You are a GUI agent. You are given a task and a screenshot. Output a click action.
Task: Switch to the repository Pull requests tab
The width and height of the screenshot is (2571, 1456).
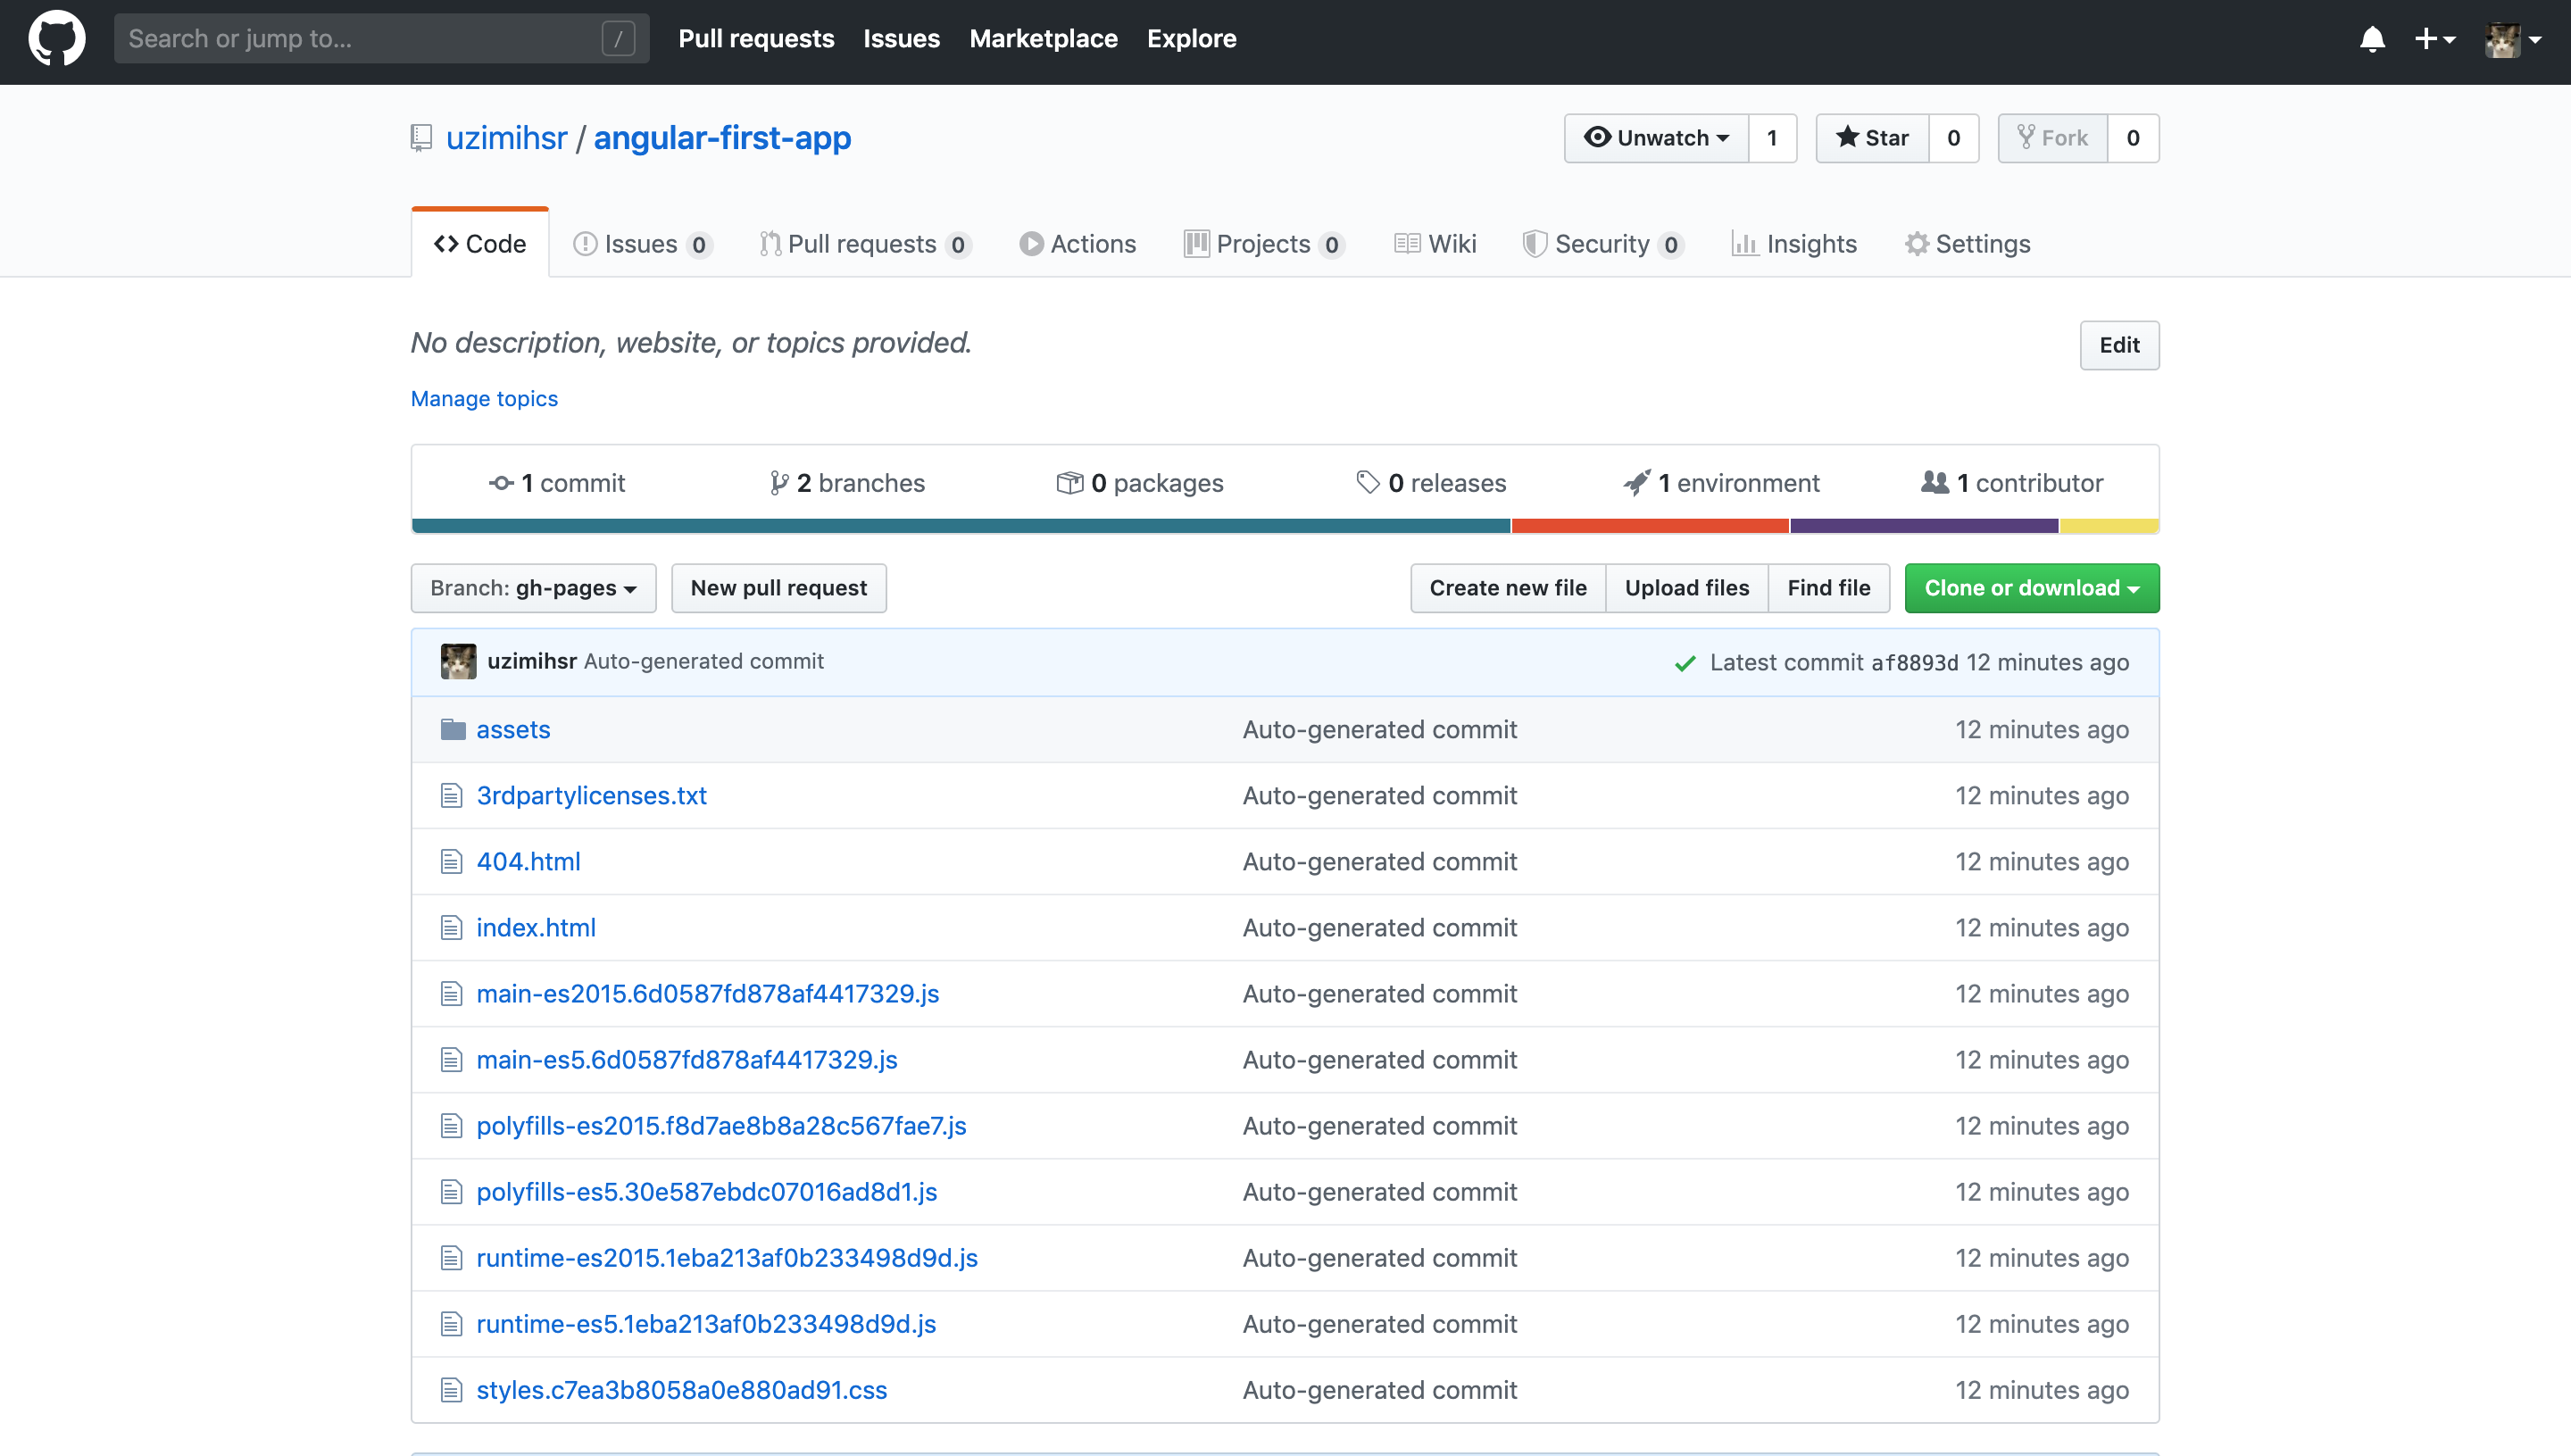864,243
